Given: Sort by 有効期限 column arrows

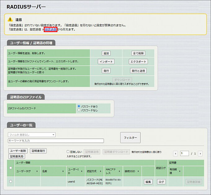Looking at the screenshot, I should pos(180,171).
